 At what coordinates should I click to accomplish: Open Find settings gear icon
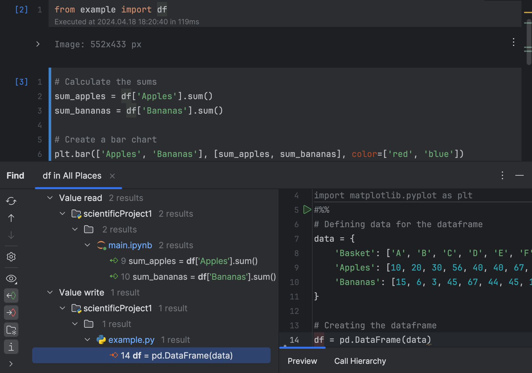point(11,257)
